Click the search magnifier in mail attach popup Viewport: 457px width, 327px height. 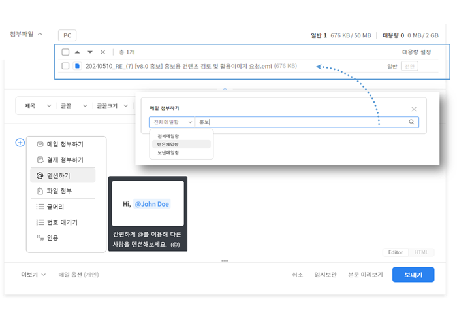coord(411,122)
